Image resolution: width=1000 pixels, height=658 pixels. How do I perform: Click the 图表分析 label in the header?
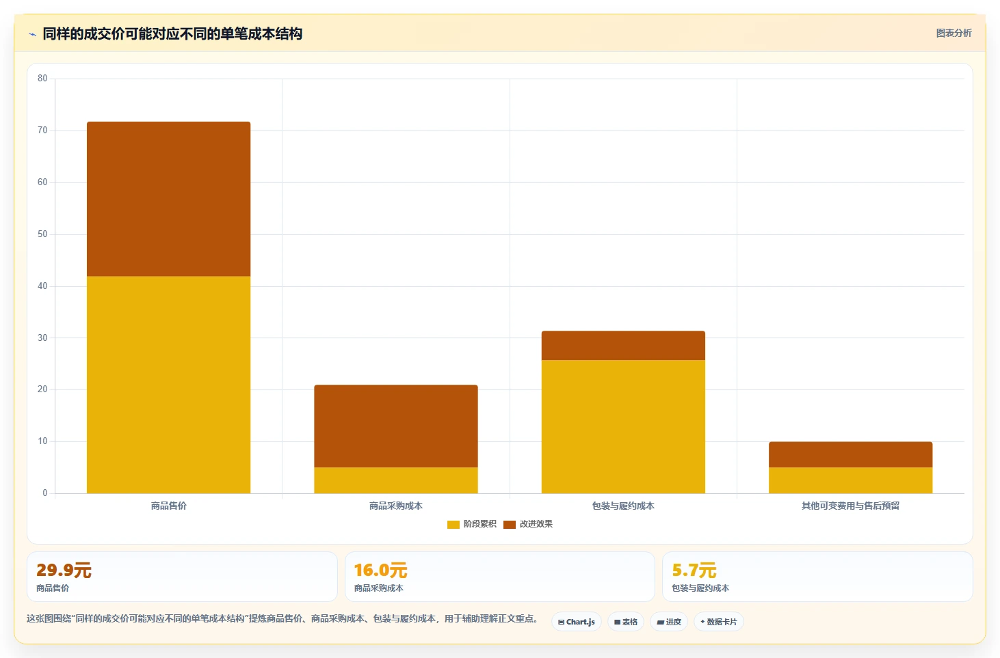point(953,33)
